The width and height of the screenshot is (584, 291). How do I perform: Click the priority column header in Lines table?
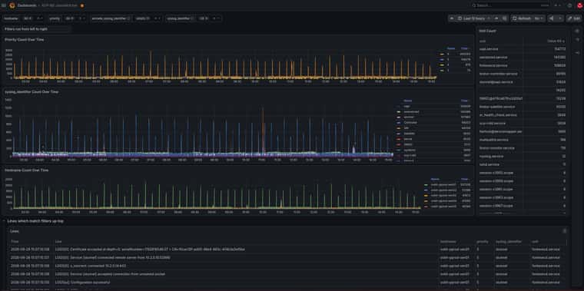(483, 242)
